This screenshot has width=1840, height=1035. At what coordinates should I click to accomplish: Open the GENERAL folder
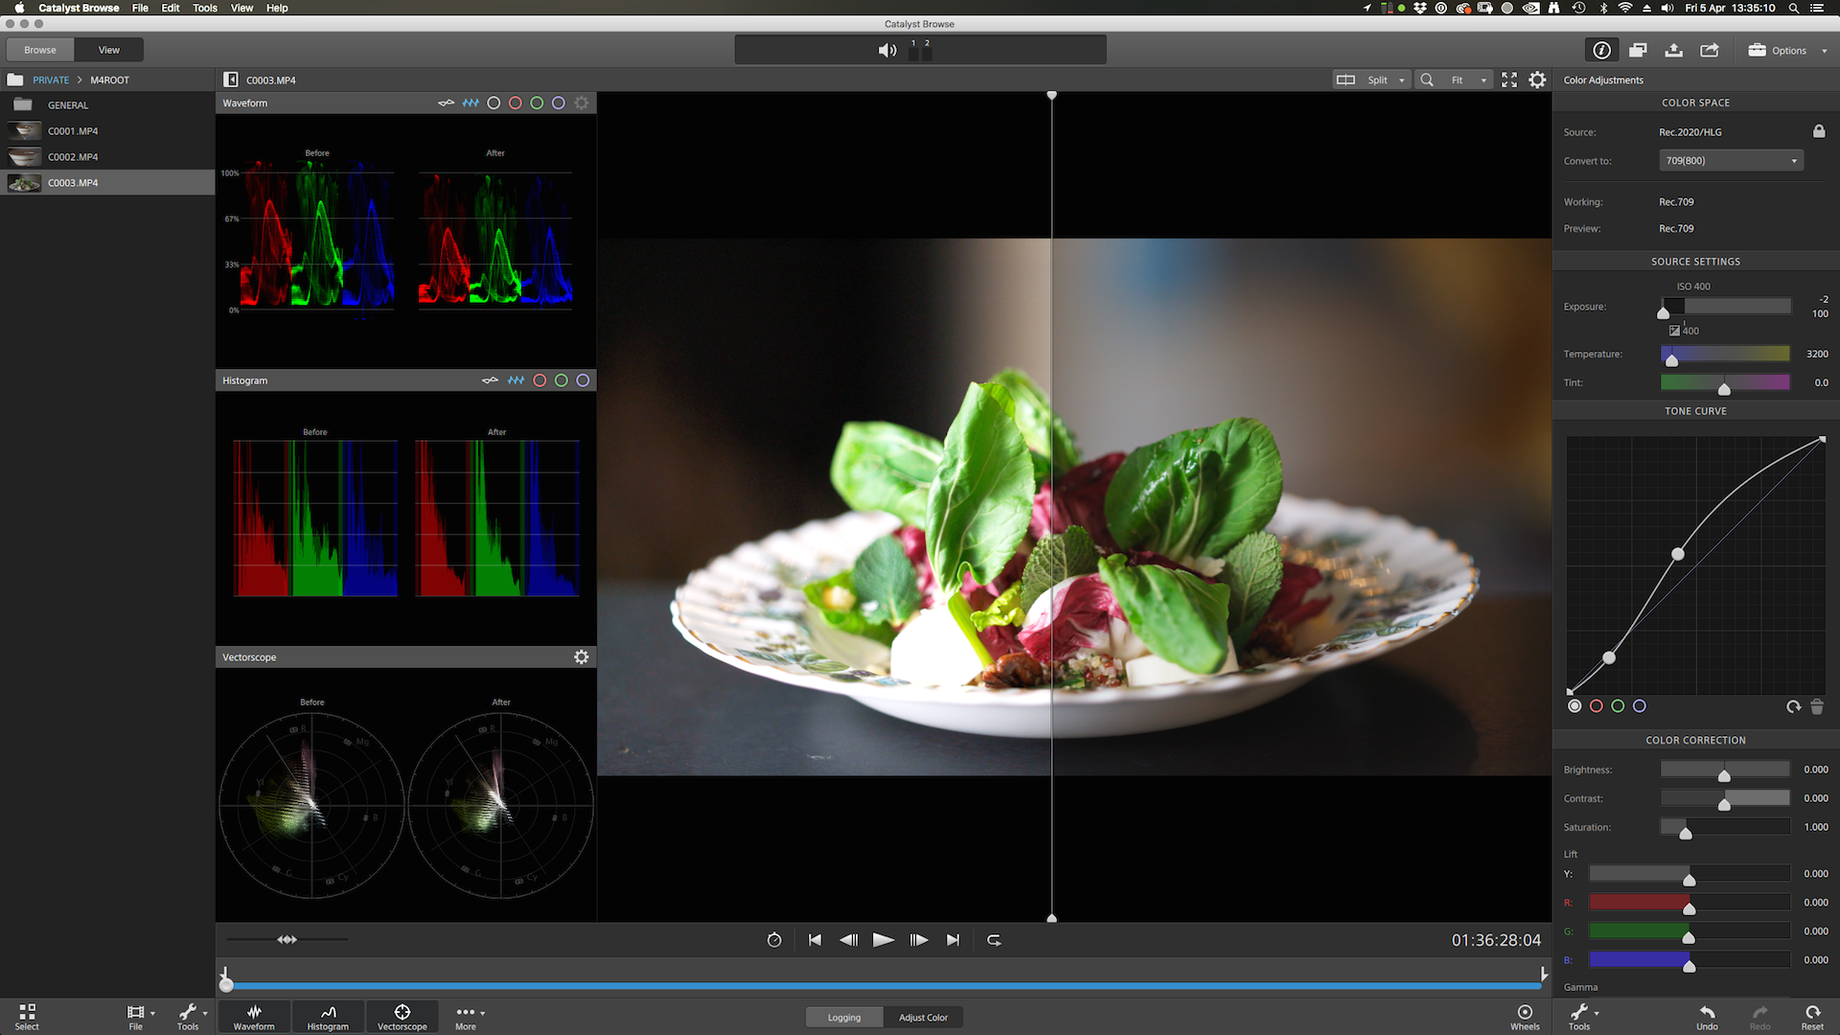pyautogui.click(x=107, y=104)
